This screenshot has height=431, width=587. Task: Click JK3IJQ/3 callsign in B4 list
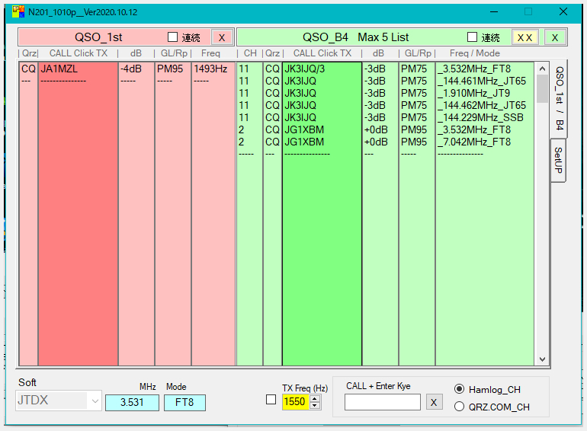(306, 69)
